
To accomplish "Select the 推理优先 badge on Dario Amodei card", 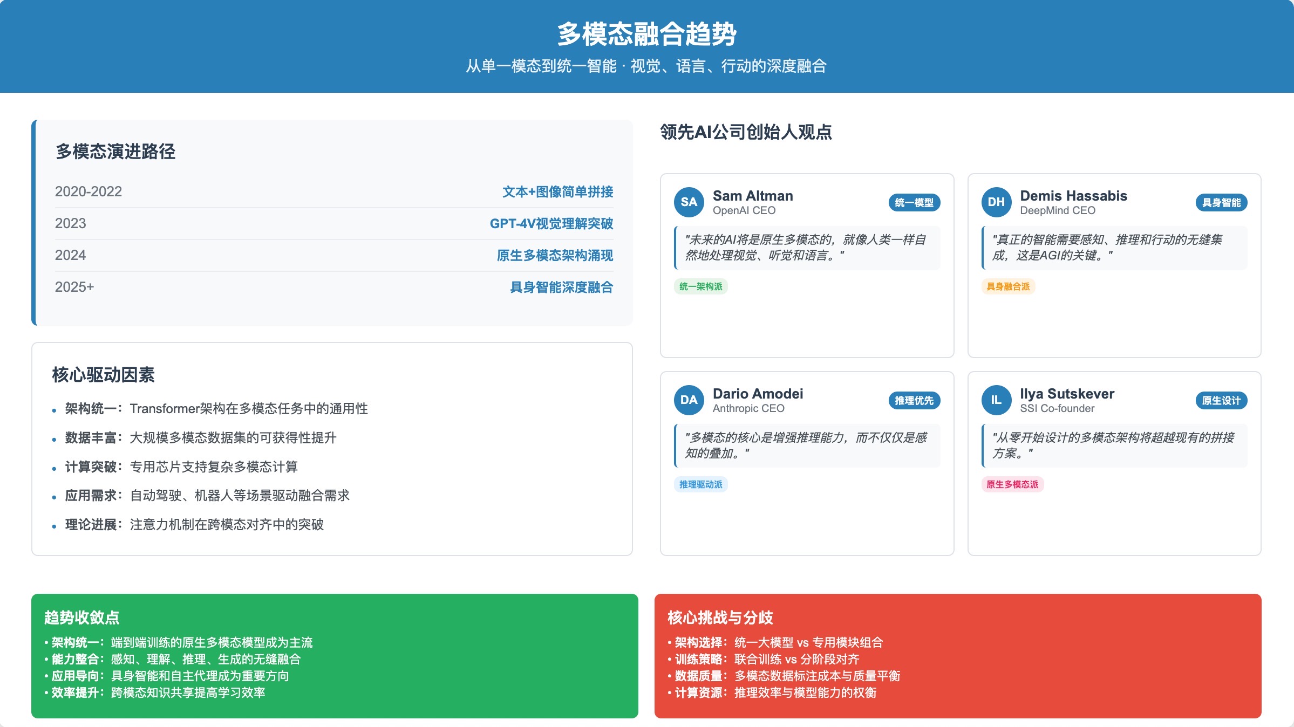I will click(914, 401).
